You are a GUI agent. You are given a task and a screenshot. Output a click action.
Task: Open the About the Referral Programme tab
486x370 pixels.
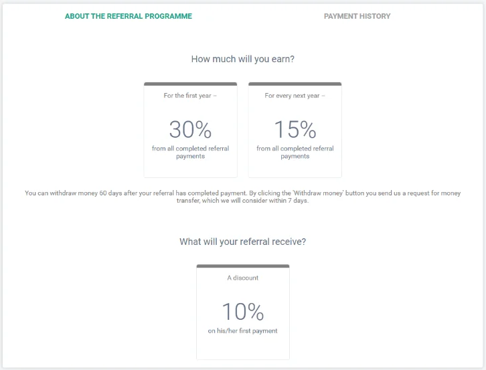click(128, 16)
